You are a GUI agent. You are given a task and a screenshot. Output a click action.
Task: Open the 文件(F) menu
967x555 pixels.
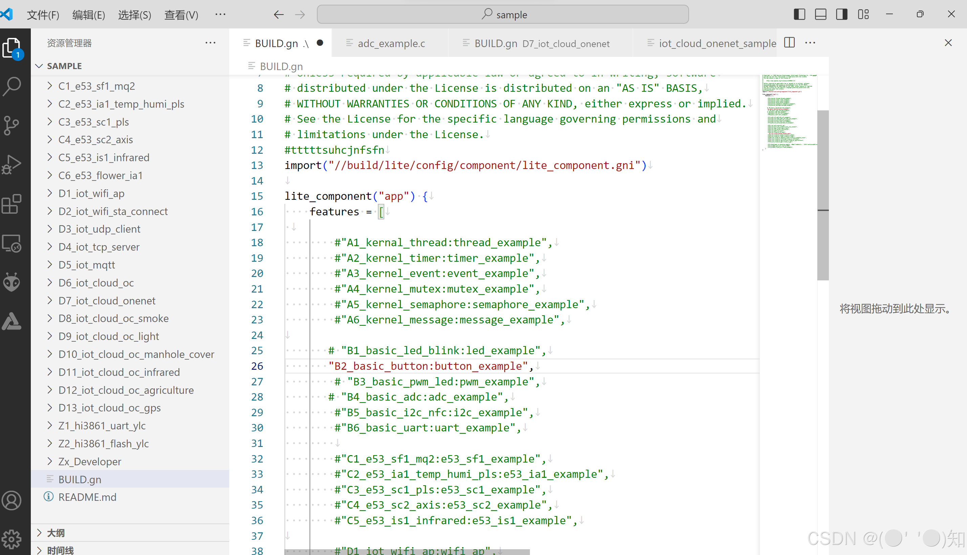coord(43,15)
